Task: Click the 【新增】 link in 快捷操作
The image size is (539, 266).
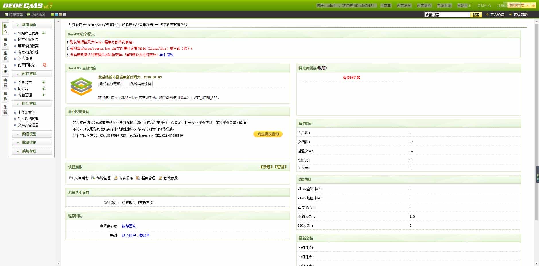Action: [x=266, y=167]
